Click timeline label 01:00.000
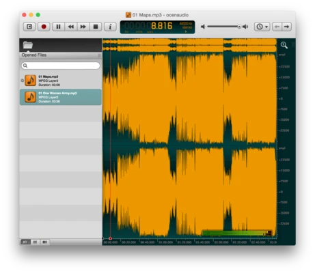 coord(166,242)
